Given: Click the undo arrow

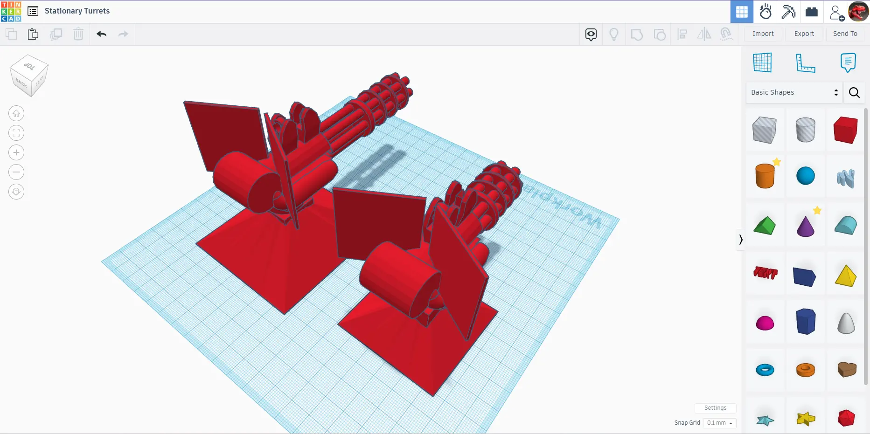Looking at the screenshot, I should tap(101, 34).
